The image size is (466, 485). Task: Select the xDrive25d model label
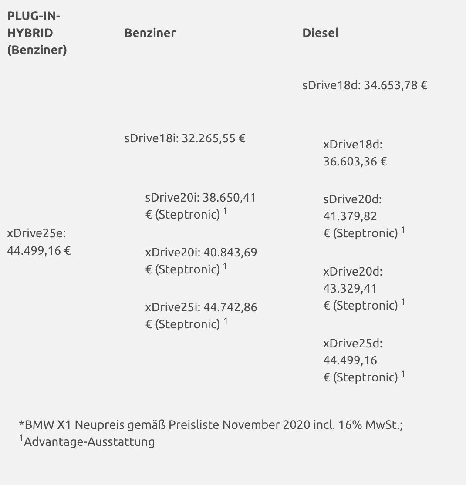pyautogui.click(x=352, y=344)
